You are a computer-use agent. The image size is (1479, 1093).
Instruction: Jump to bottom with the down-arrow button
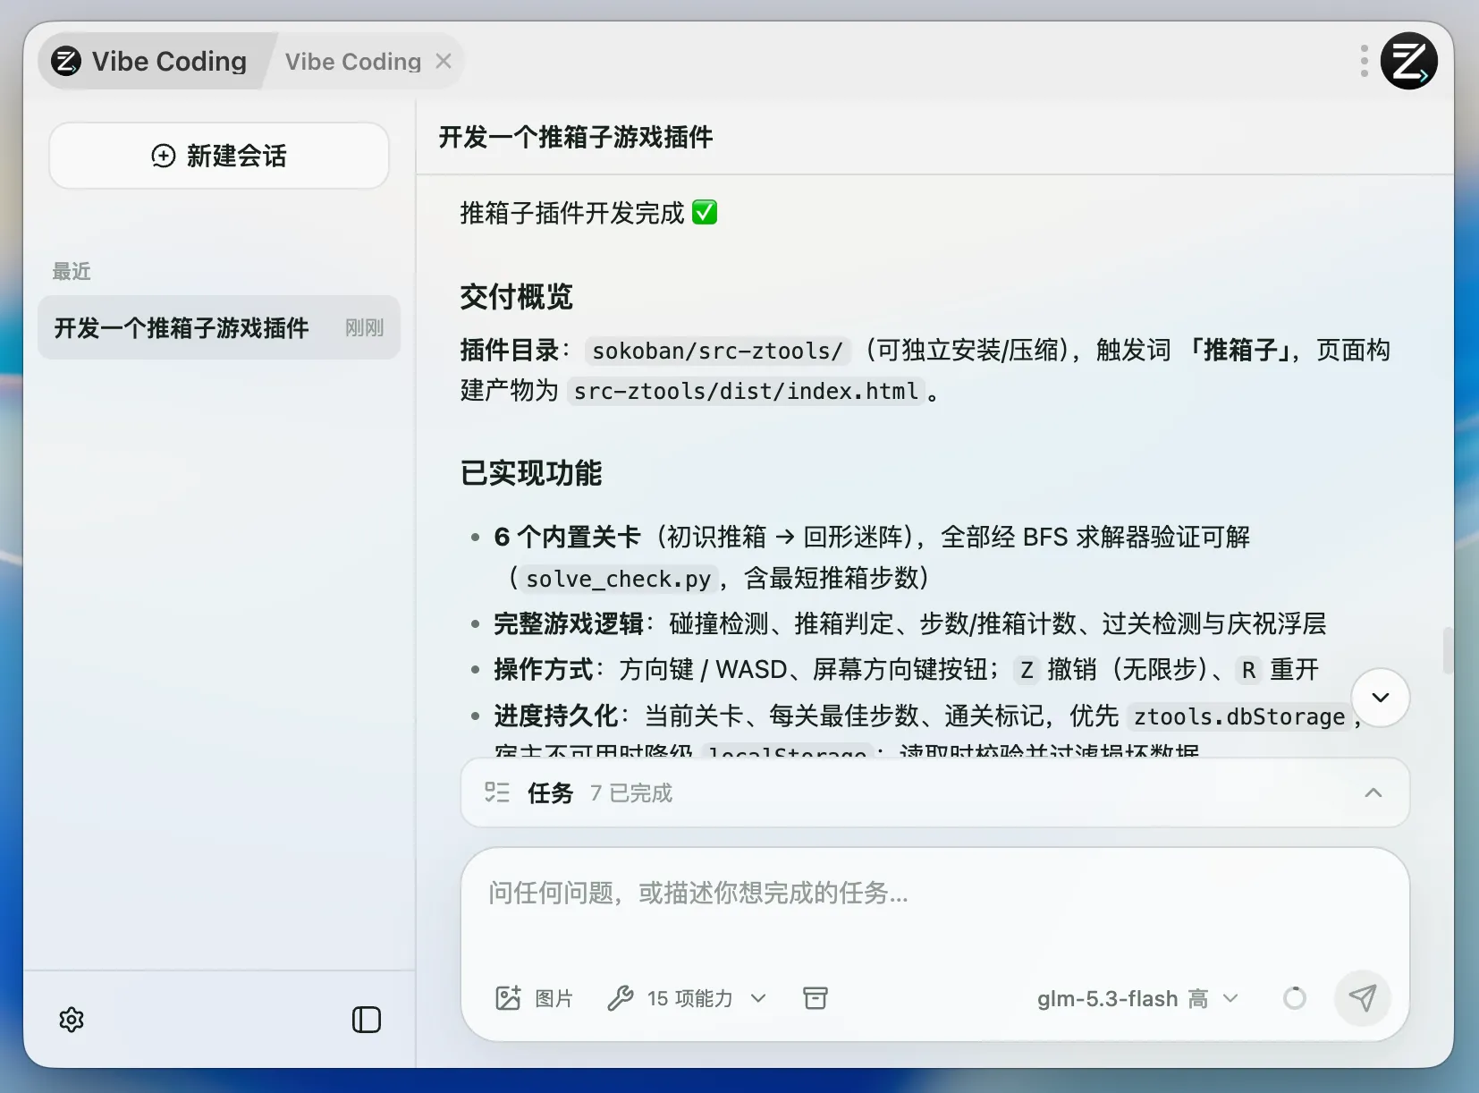(1381, 698)
